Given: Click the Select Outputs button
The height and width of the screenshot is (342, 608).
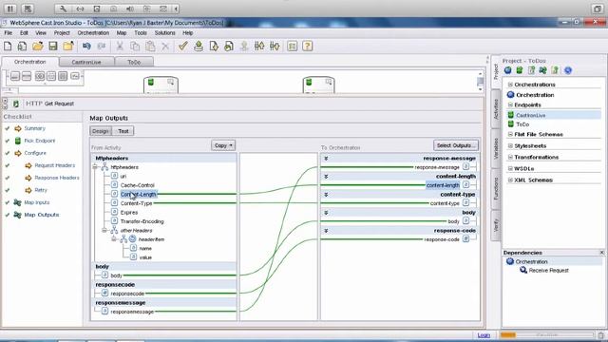Looking at the screenshot, I should [x=456, y=145].
